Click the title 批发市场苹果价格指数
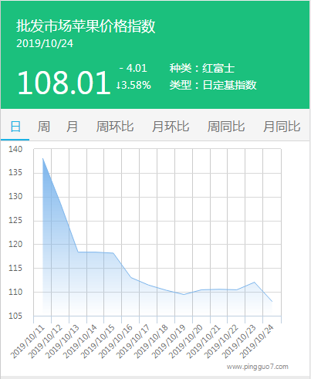The width and height of the screenshot is (311, 379). pyautogui.click(x=86, y=26)
